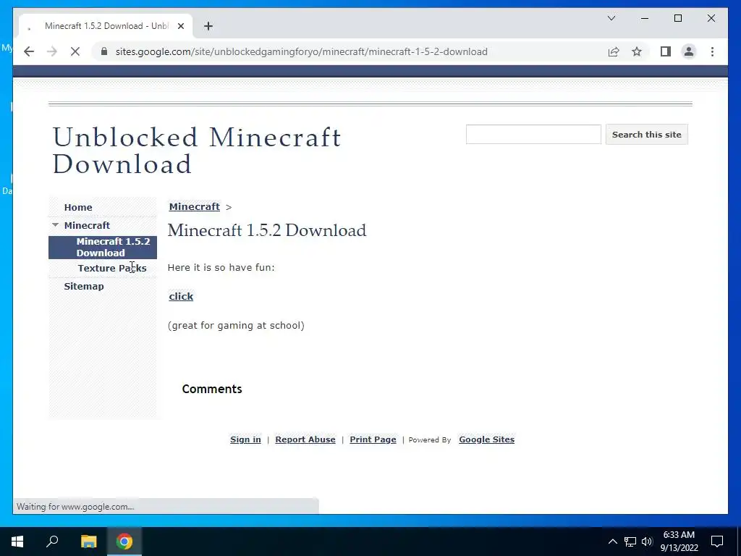This screenshot has height=556, width=741.
Task: Click the forward navigation arrow
Action: [52, 51]
